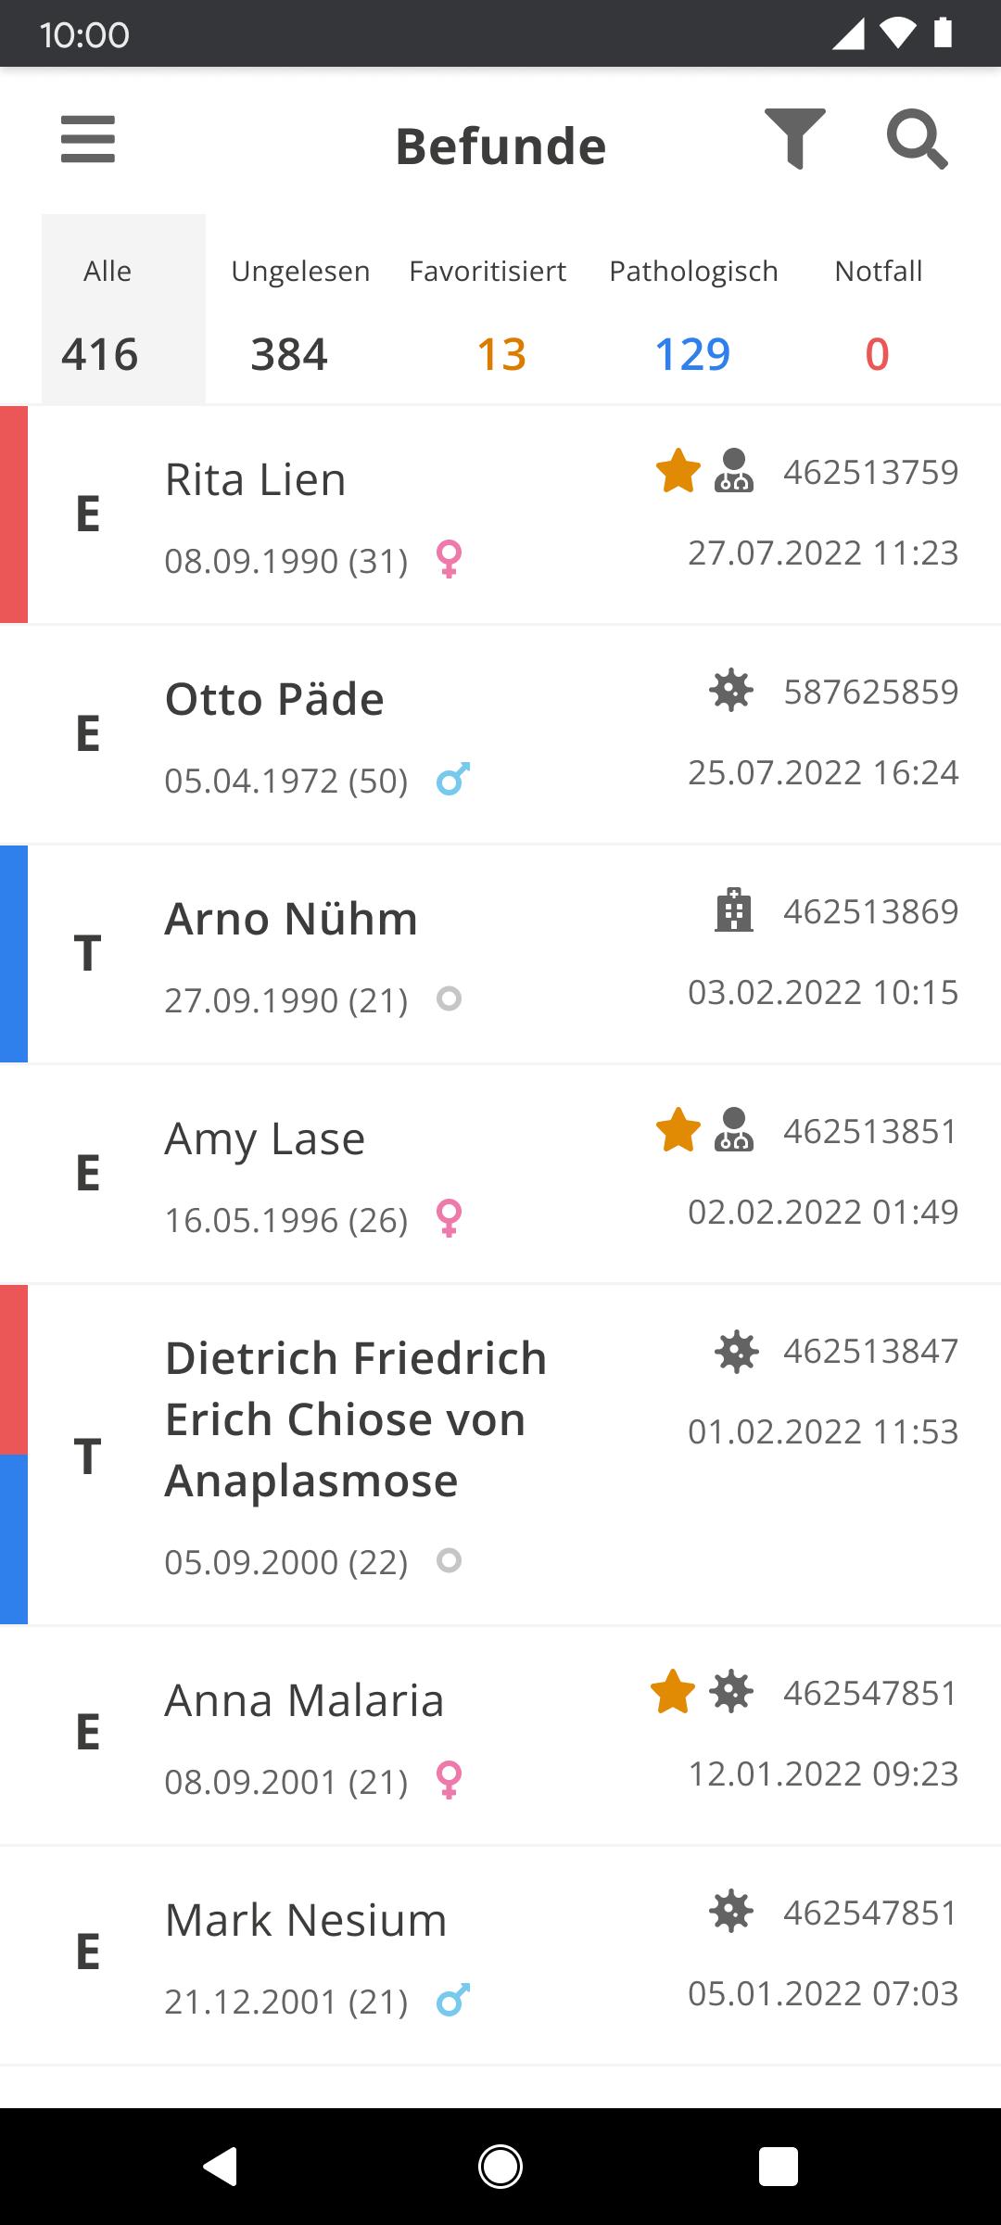Open Dietrich Friedrich Erich Chiose von Anaplasmose entry

point(500,1455)
